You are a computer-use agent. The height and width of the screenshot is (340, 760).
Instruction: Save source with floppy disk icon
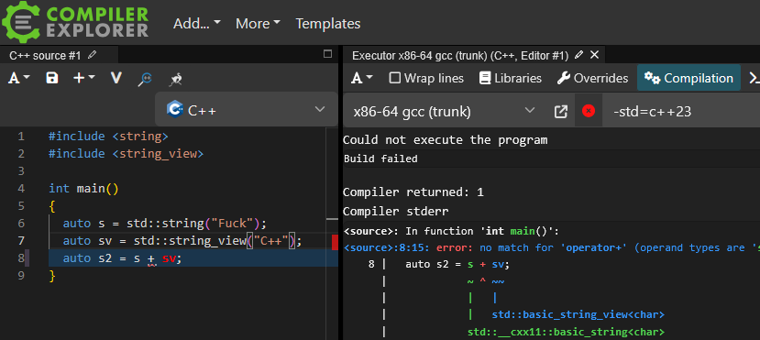[52, 78]
